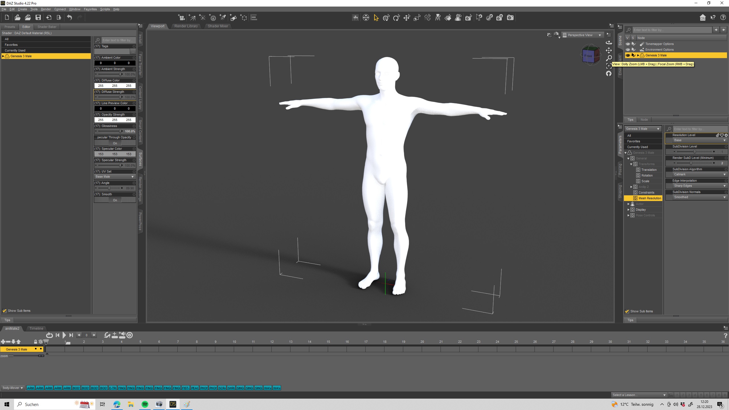Screen dimensions: 729x410
Task: Click the aniMate2 loop playback icon
Action: (x=49, y=335)
